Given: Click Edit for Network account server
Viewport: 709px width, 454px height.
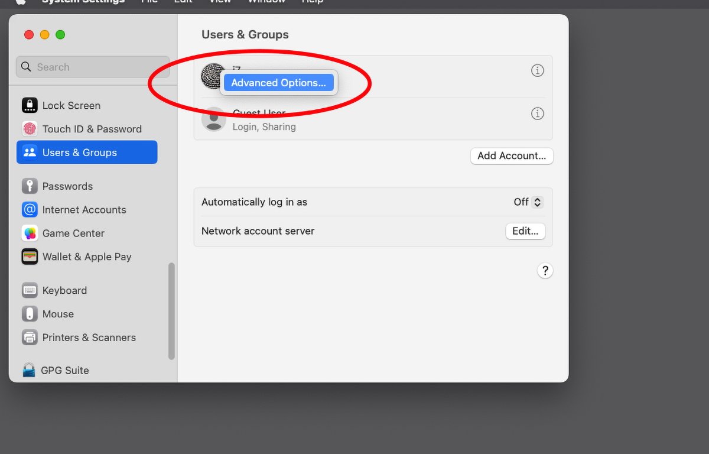Looking at the screenshot, I should tap(525, 231).
